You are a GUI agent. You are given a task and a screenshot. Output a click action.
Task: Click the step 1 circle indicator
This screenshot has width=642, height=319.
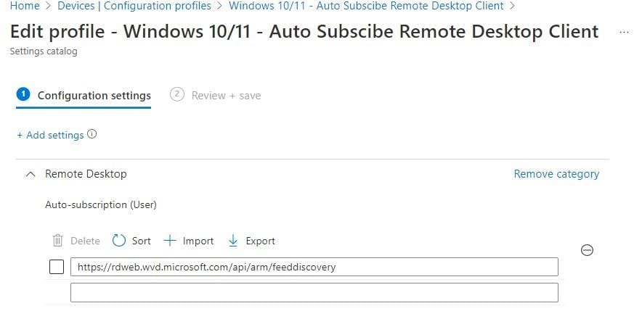pyautogui.click(x=23, y=95)
